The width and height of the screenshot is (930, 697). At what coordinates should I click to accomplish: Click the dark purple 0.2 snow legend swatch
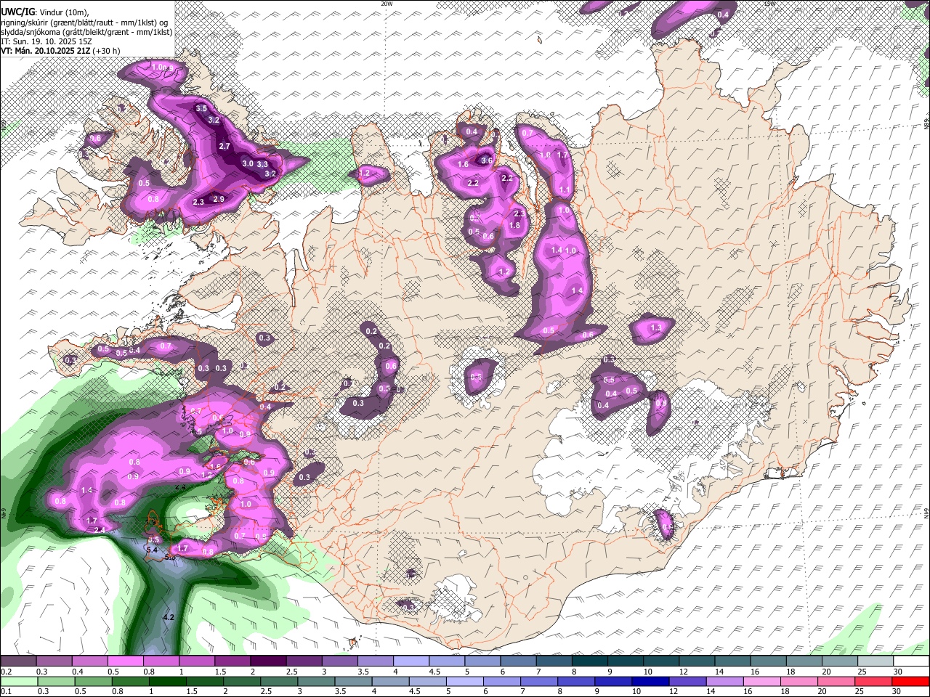(x=18, y=661)
